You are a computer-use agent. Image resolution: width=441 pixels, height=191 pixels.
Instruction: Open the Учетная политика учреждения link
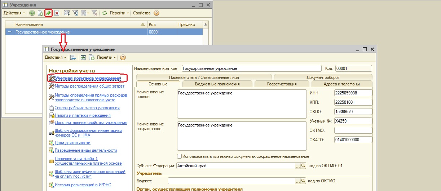[87, 78]
